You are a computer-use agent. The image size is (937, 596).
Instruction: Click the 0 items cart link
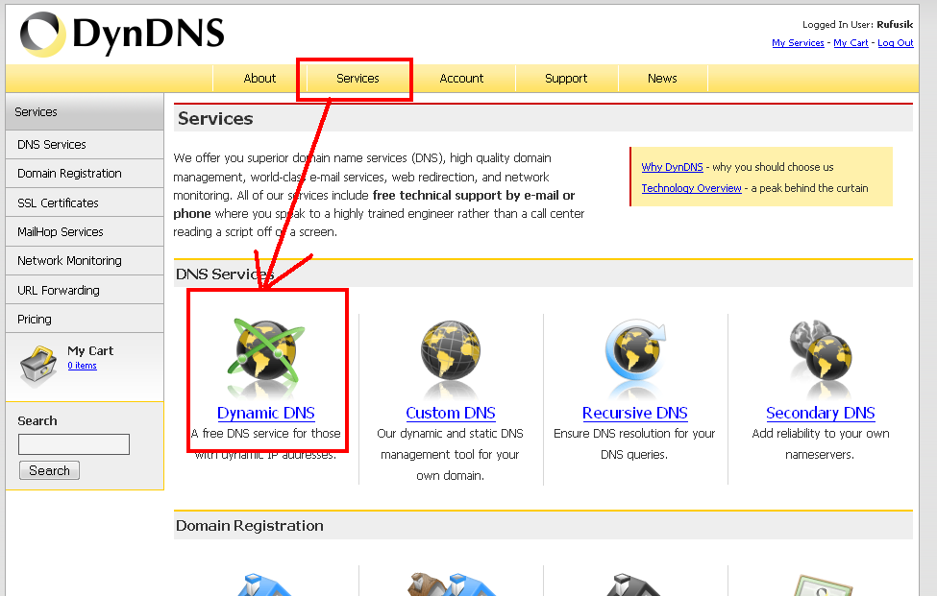[82, 366]
